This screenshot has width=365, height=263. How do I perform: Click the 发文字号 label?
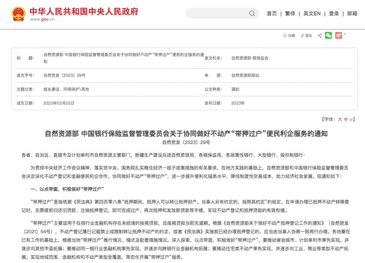25,75
